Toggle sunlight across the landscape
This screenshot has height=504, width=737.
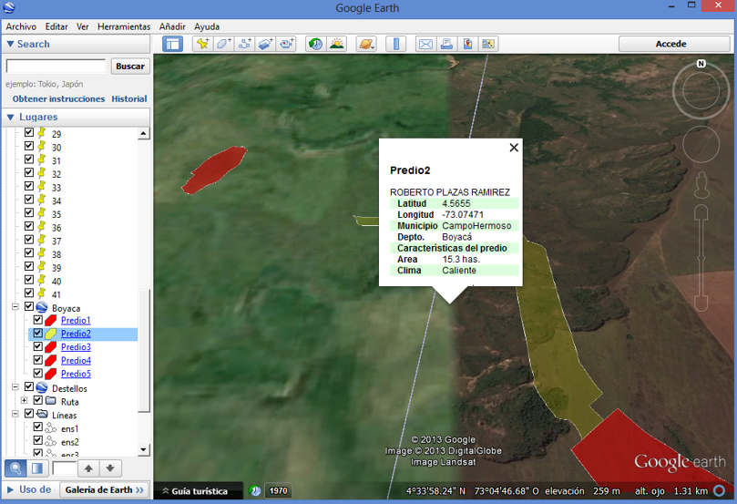click(x=336, y=44)
